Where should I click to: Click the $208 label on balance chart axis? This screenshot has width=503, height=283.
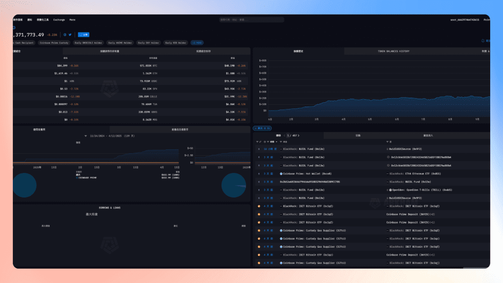coord(263,98)
